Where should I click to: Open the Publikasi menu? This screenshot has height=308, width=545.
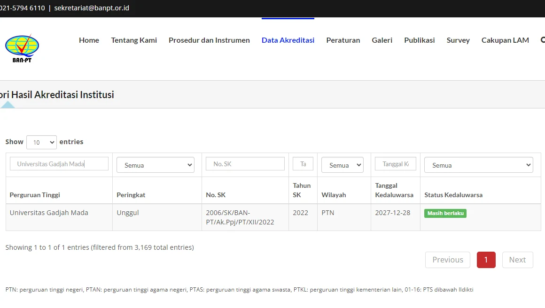point(420,40)
